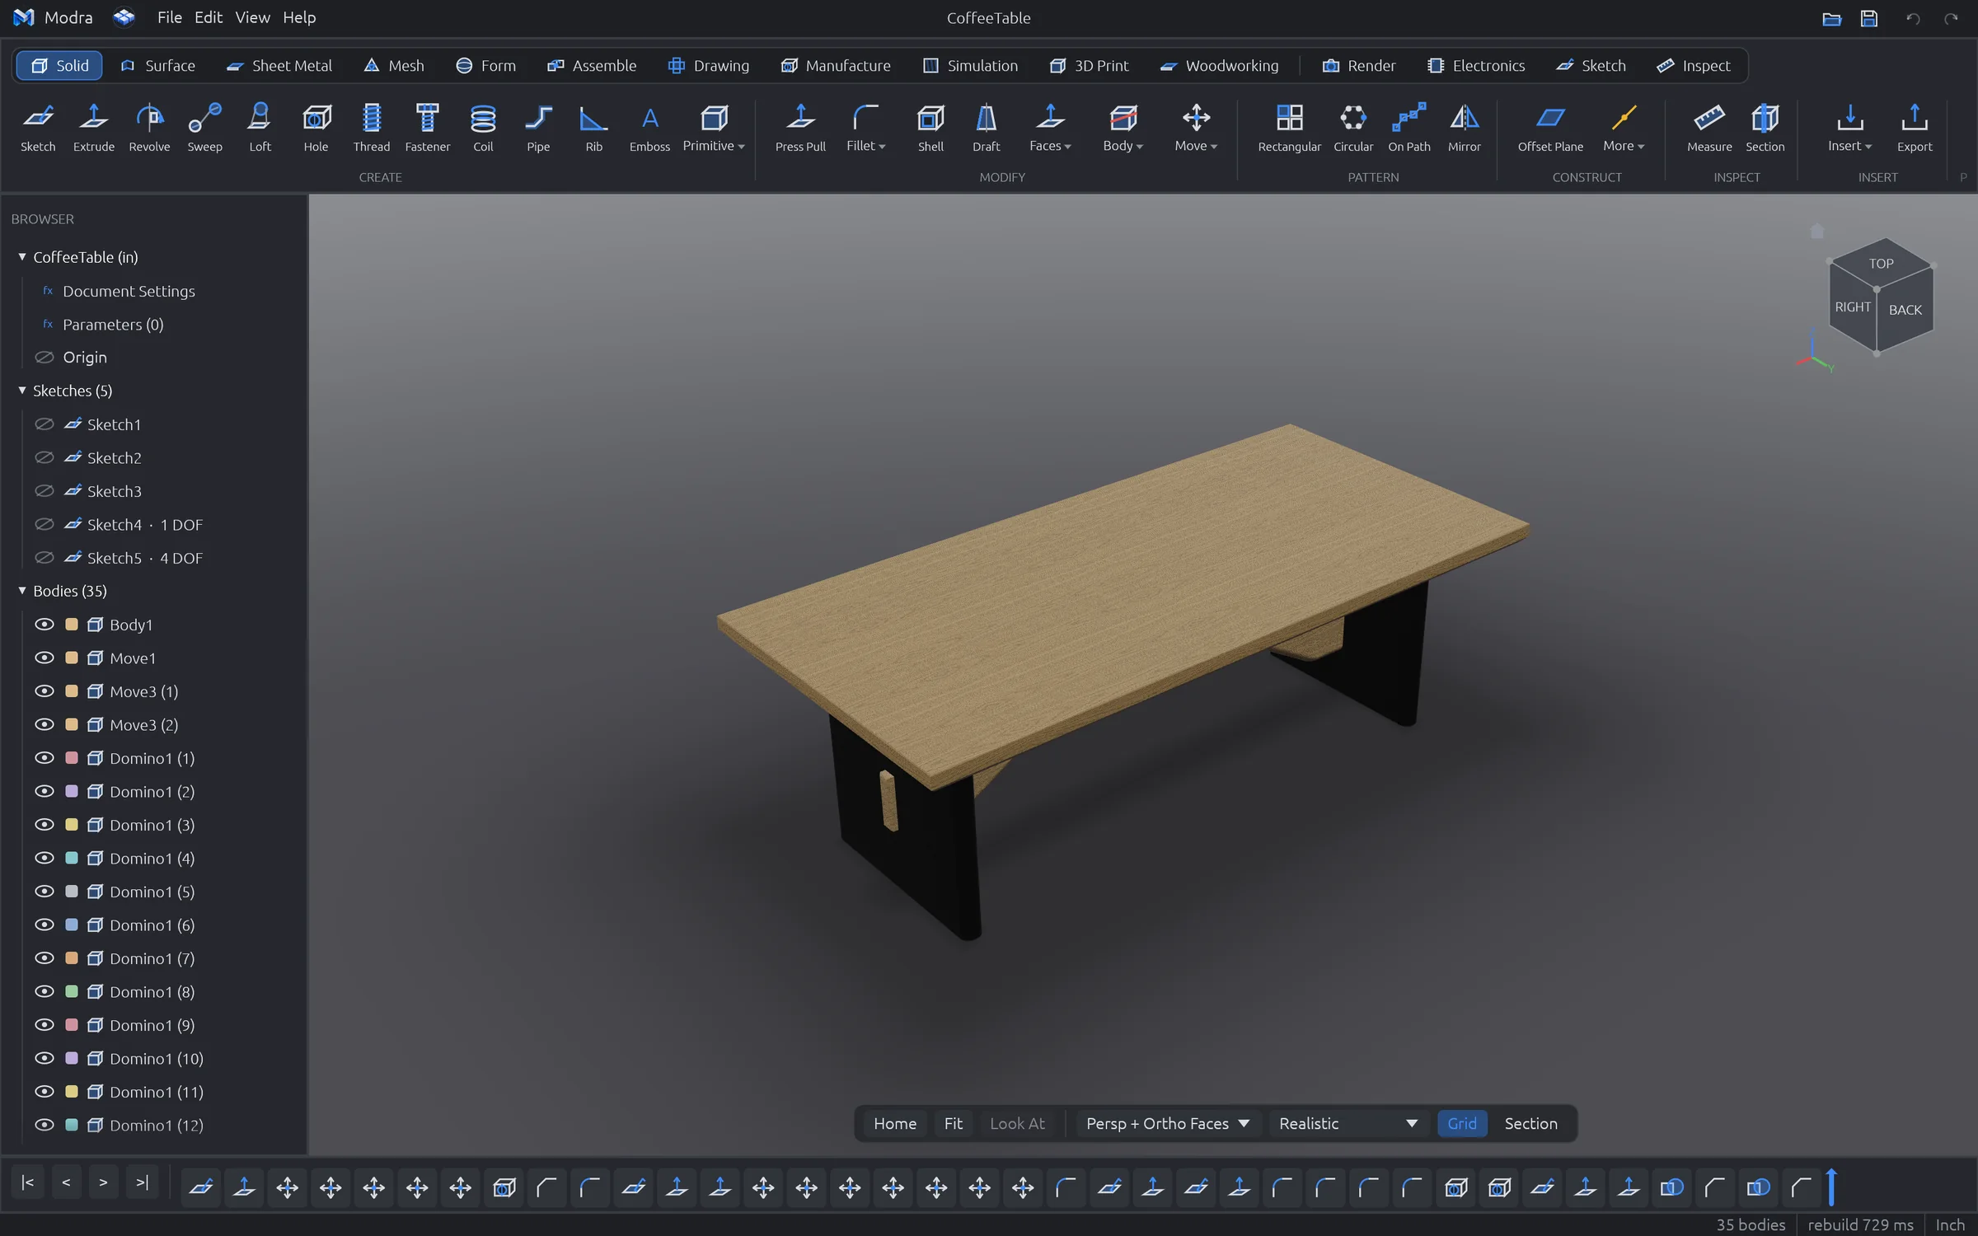Switch to the Sheet Metal tab
The width and height of the screenshot is (1978, 1236).
coord(279,65)
